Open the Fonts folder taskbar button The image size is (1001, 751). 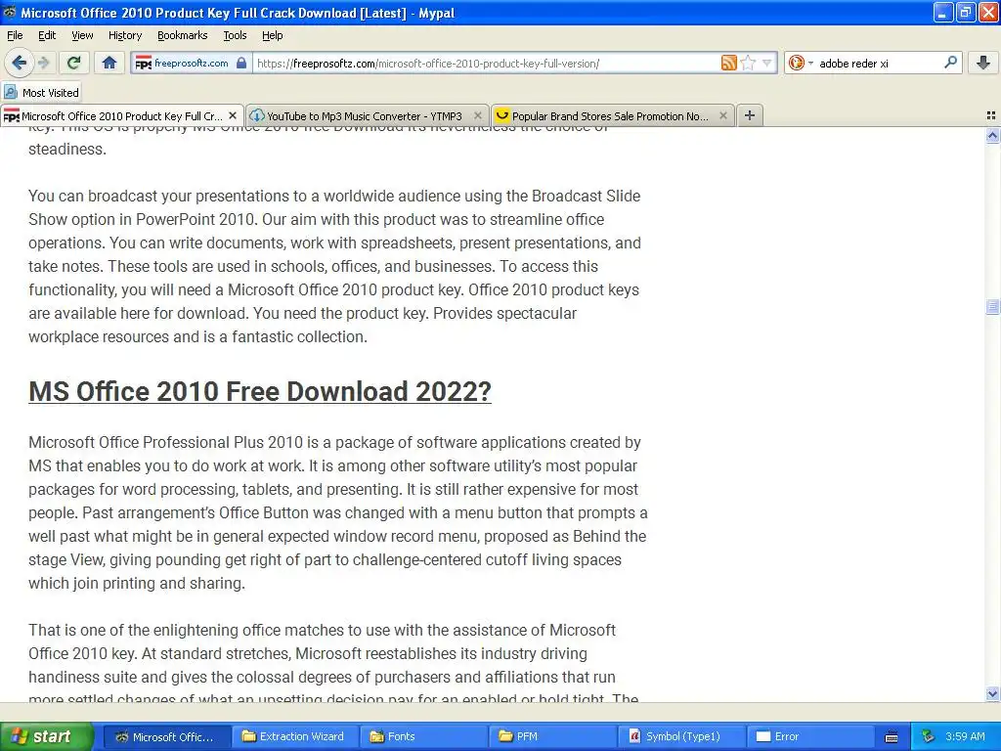tap(424, 736)
